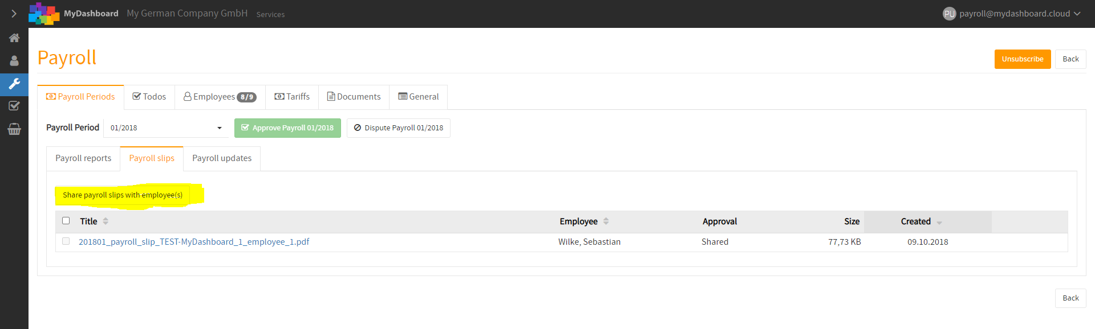Click the Services breadcrumb link
The width and height of the screenshot is (1095, 329).
[270, 14]
